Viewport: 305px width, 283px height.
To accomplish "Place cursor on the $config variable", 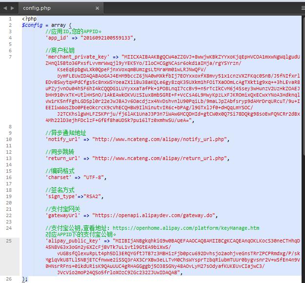I will click(32, 25).
